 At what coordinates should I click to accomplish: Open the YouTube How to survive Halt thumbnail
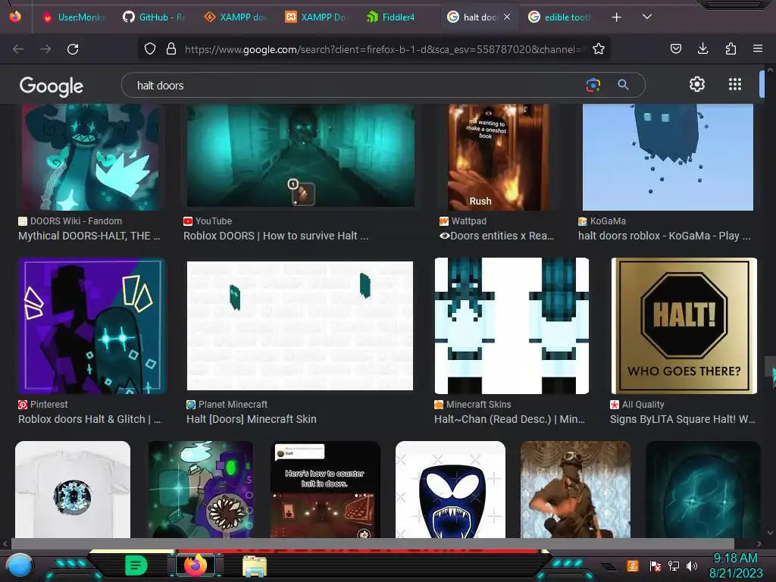pyautogui.click(x=300, y=155)
